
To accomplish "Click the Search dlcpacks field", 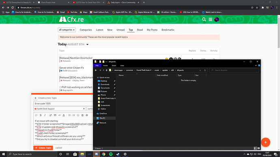I will [x=234, y=70].
